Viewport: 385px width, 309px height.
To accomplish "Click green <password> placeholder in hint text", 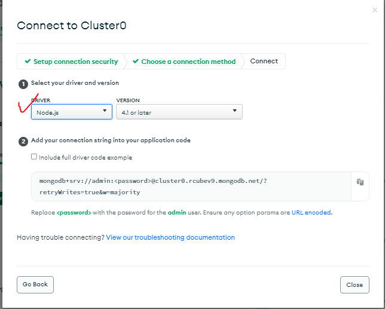I will [x=74, y=213].
